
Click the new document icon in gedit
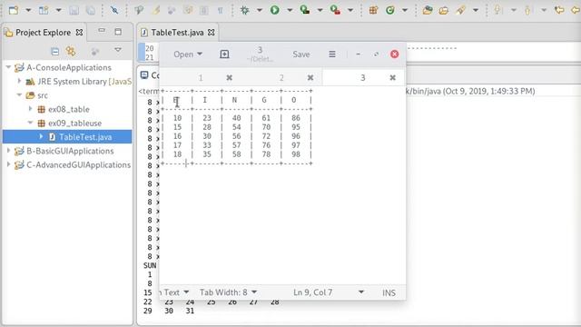pos(224,54)
